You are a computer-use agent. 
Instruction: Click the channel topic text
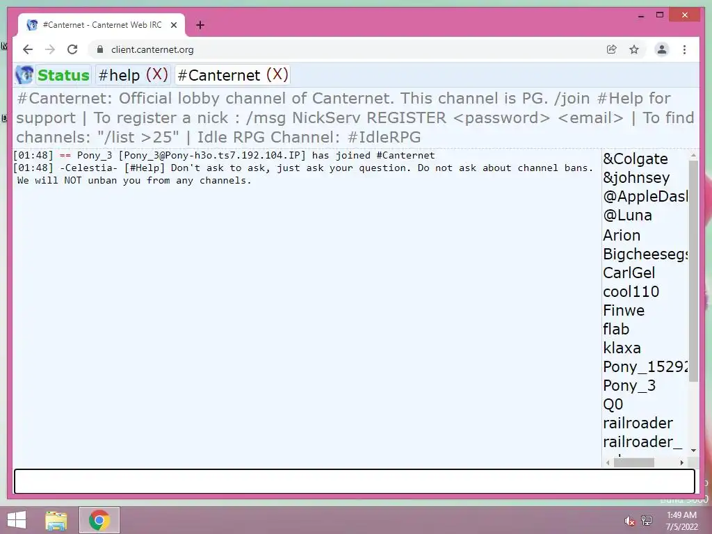[x=355, y=118]
